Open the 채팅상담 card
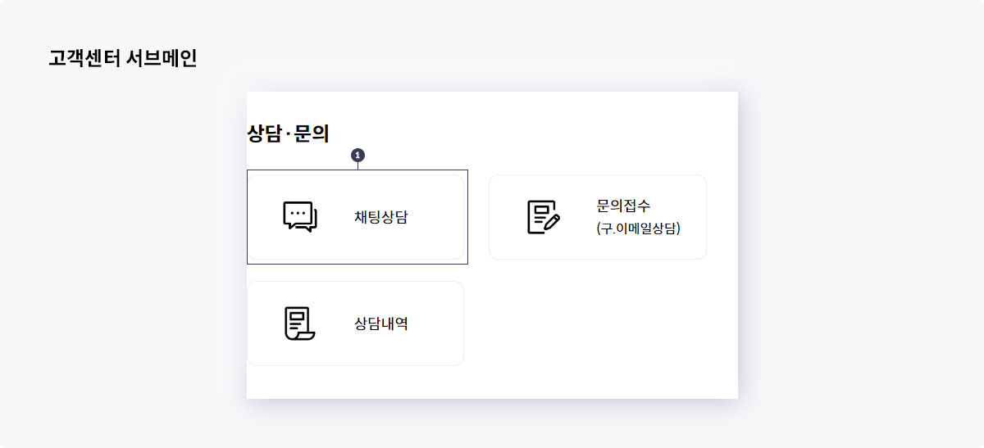This screenshot has height=448, width=984. (x=355, y=217)
